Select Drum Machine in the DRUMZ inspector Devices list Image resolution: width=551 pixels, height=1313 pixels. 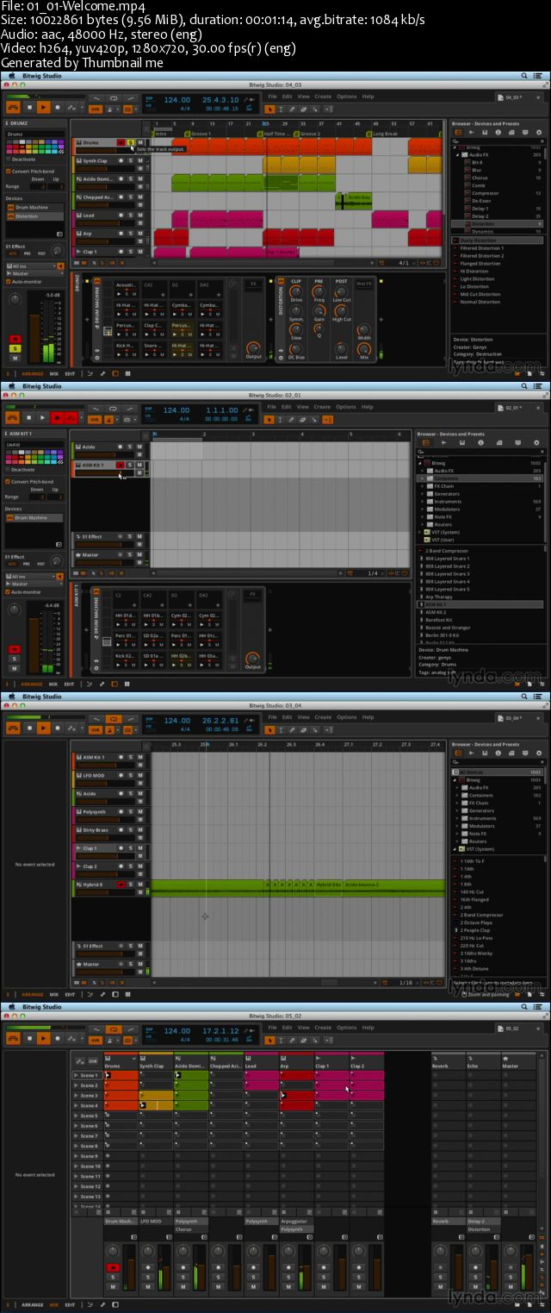pyautogui.click(x=34, y=207)
